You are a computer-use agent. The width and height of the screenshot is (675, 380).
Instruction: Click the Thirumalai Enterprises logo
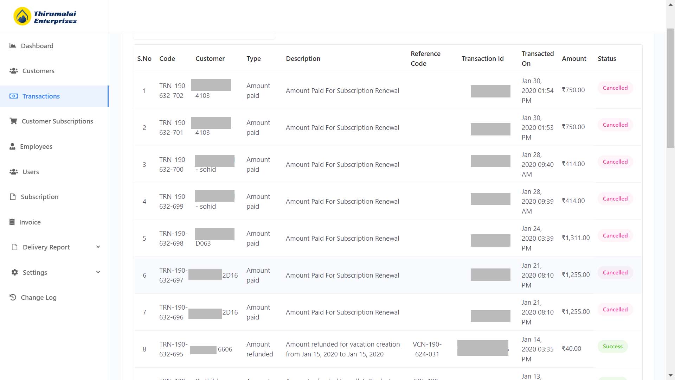pos(45,17)
